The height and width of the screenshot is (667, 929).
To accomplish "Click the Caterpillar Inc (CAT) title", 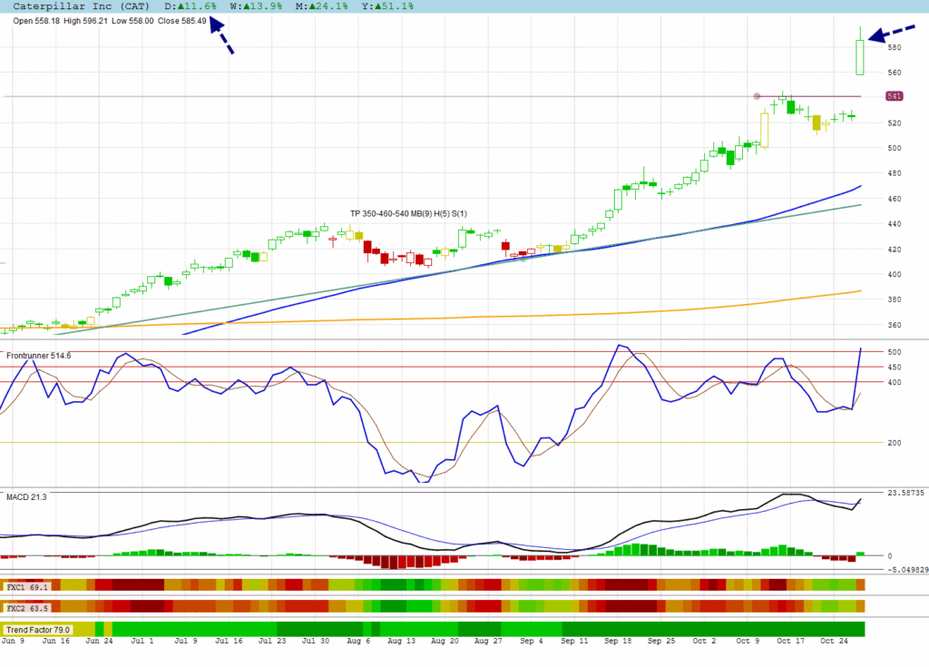I will pos(75,6).
